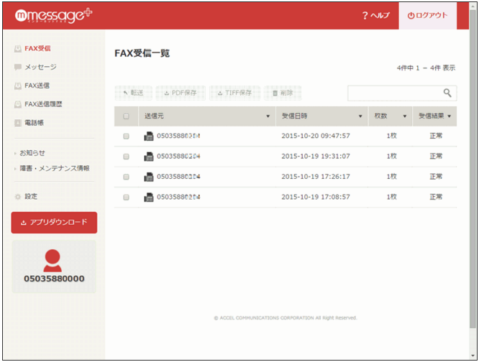
Task: Click into the search input field
Action: click(x=393, y=93)
